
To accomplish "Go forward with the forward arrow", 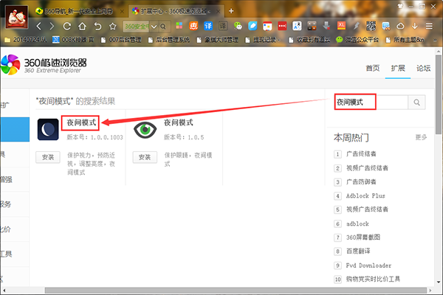I will tap(52, 27).
